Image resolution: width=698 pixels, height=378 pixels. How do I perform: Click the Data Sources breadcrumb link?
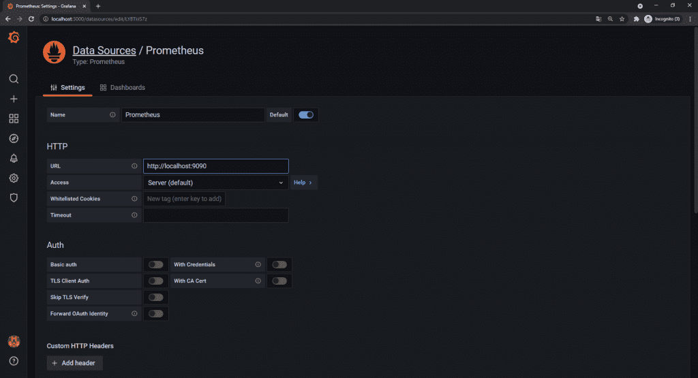(104, 50)
